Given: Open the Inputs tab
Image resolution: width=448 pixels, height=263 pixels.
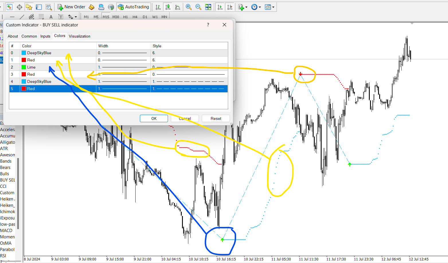Looking at the screenshot, I should pos(45,36).
